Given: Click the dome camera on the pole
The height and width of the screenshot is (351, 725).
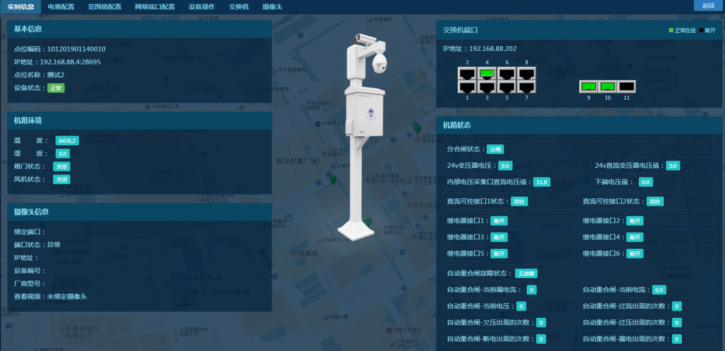Looking at the screenshot, I should tap(380, 62).
